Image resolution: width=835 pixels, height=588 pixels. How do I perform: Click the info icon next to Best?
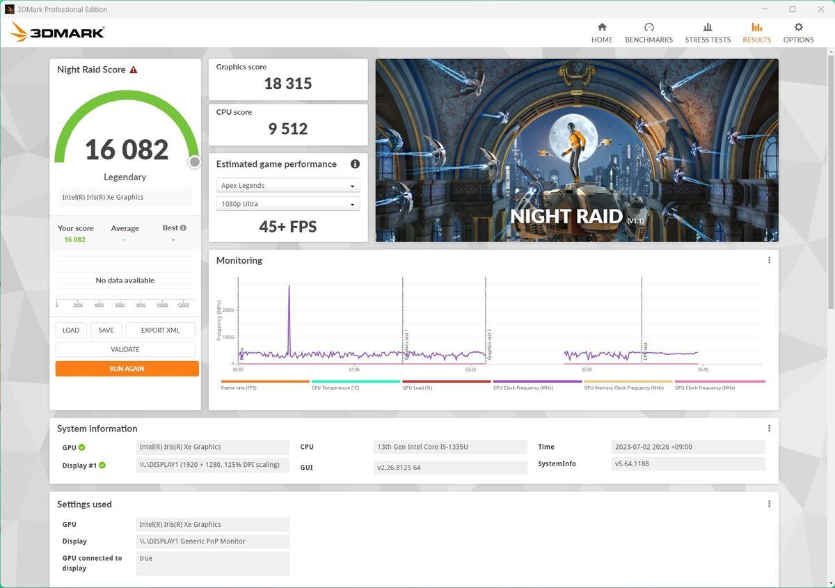point(183,228)
